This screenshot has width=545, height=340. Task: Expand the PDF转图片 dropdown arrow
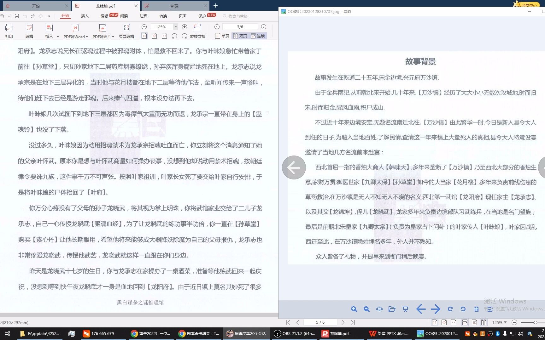(x=113, y=37)
